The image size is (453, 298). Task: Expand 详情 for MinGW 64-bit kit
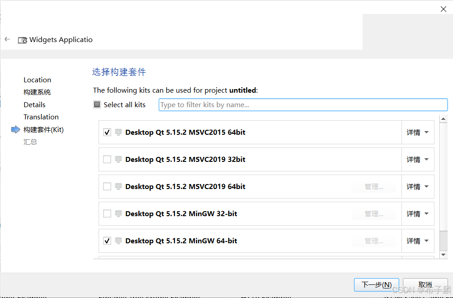pos(418,241)
